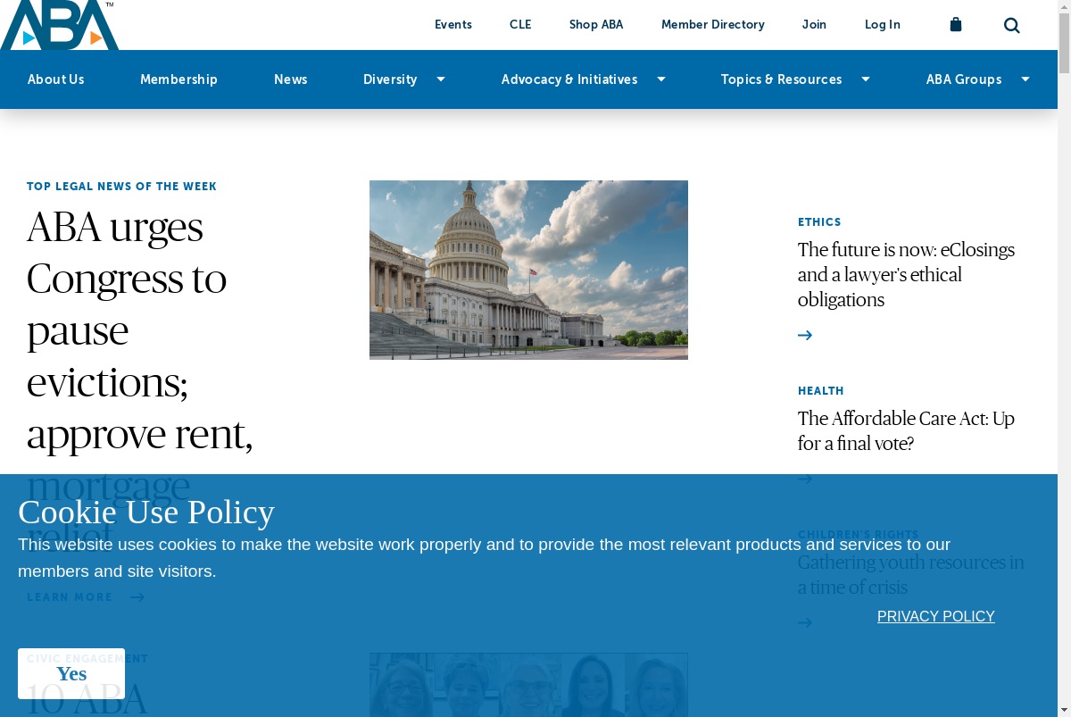Visit Shop ABA link

pyautogui.click(x=596, y=25)
